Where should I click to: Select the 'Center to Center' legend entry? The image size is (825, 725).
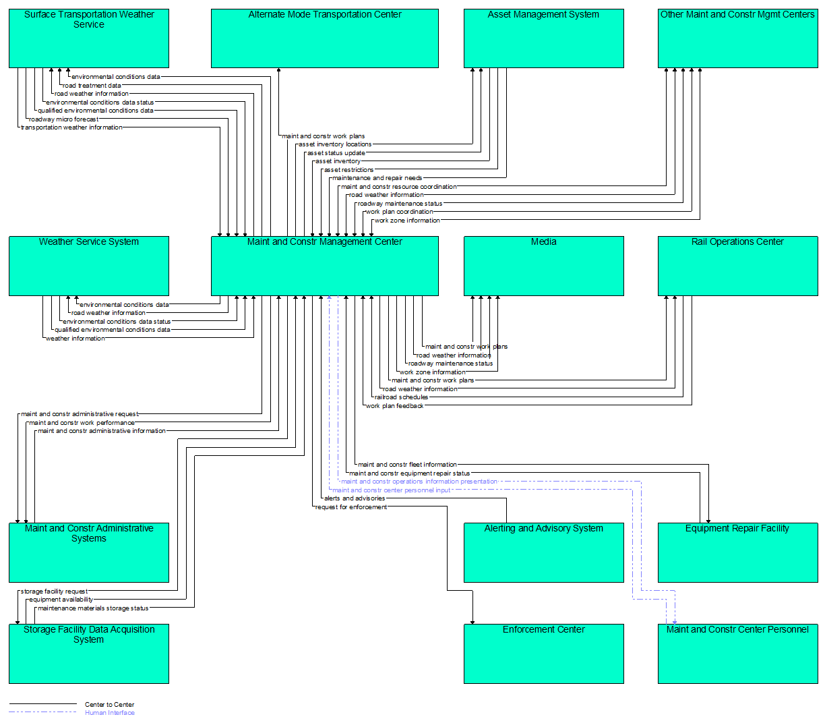[110, 705]
